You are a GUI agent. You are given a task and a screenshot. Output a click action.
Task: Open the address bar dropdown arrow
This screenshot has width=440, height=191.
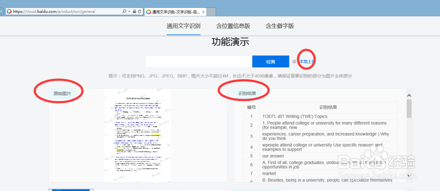tap(129, 11)
